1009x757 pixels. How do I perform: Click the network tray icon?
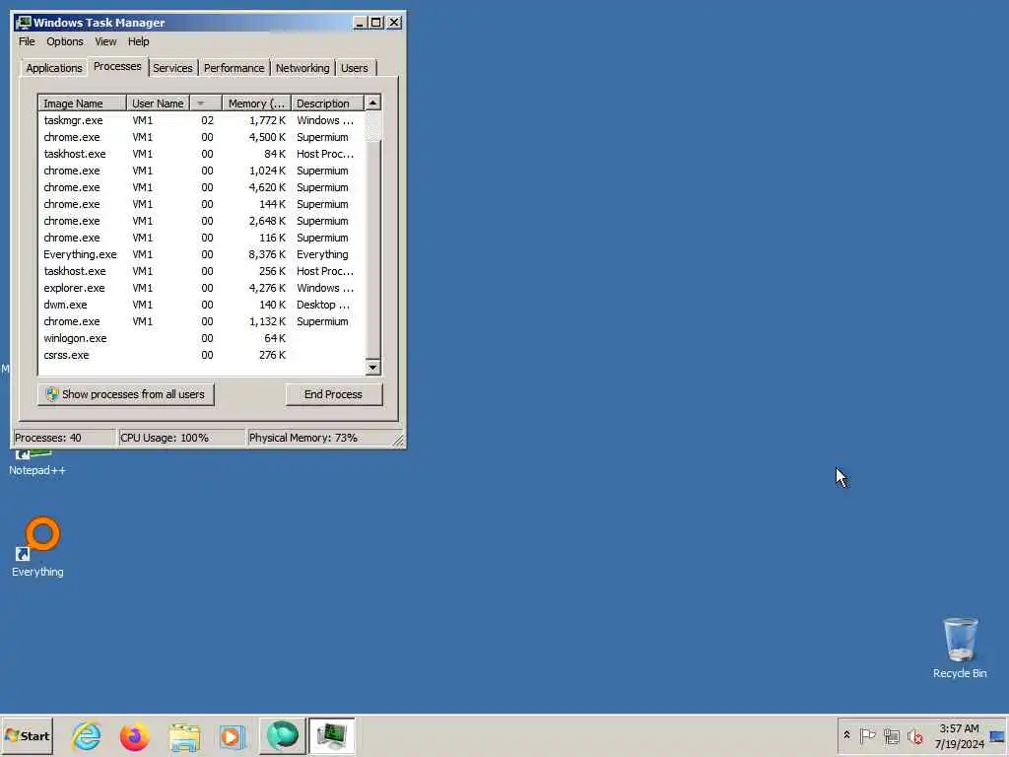point(891,735)
